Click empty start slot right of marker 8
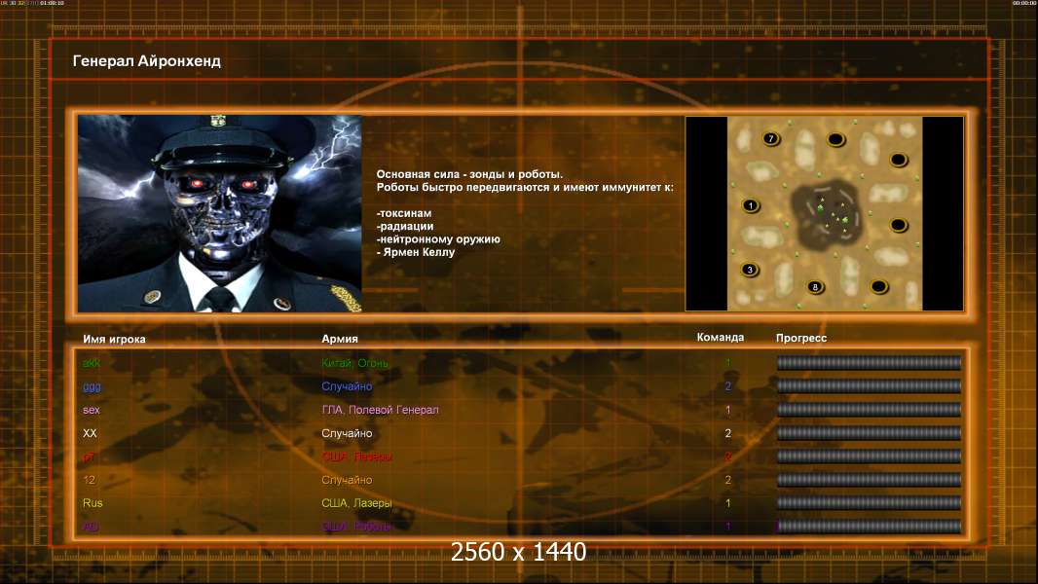Screen dimensions: 1038x584 click(x=878, y=286)
